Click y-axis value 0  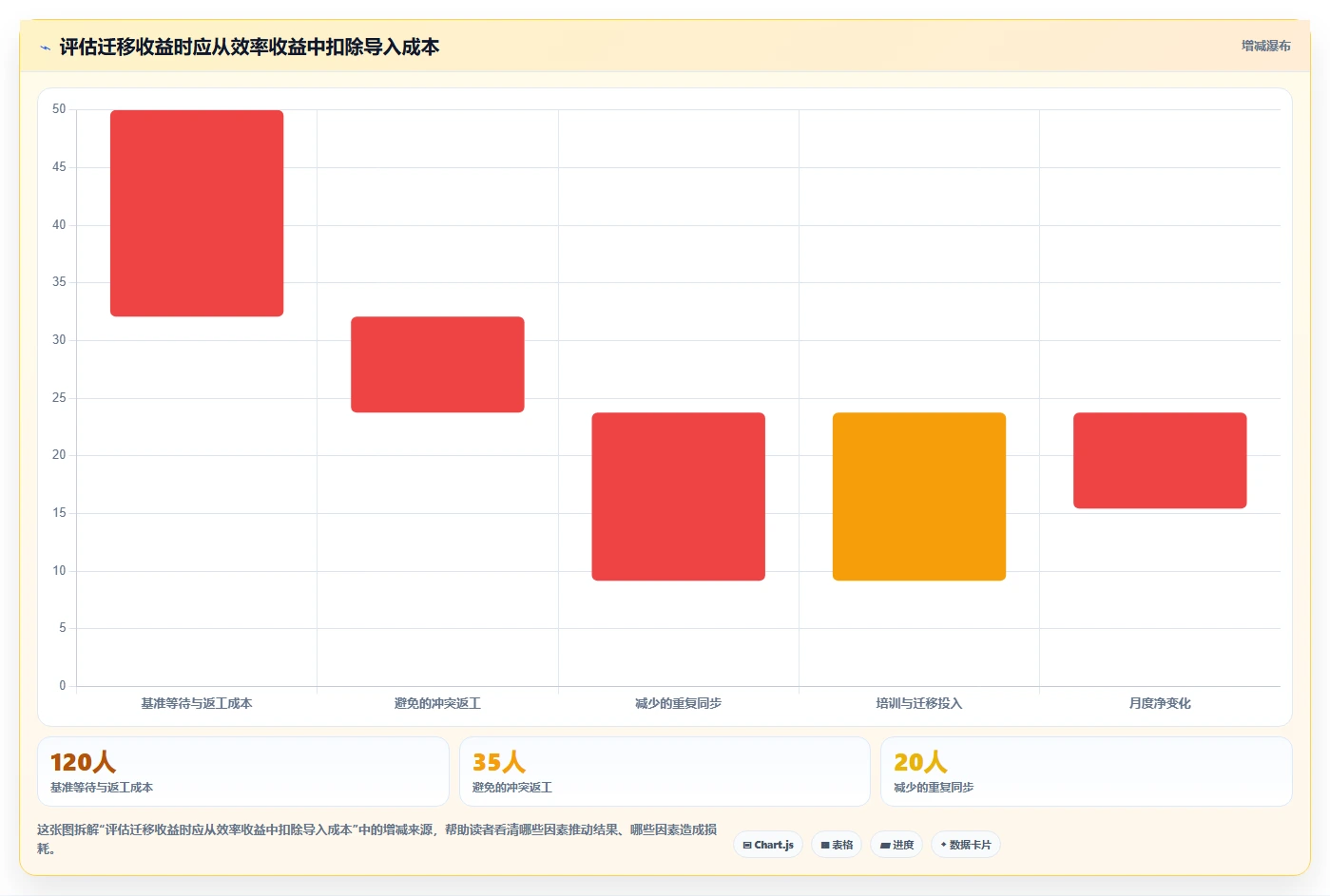click(63, 685)
